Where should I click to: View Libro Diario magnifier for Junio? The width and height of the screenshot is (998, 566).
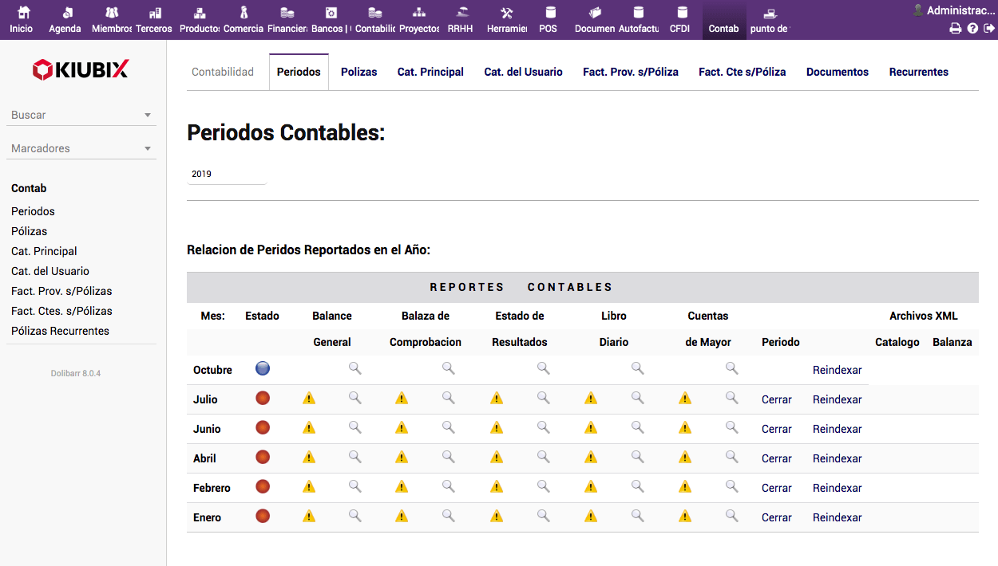(x=637, y=427)
